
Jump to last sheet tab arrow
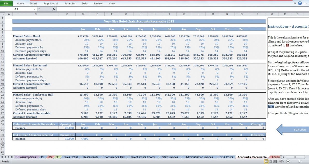pos(12,157)
